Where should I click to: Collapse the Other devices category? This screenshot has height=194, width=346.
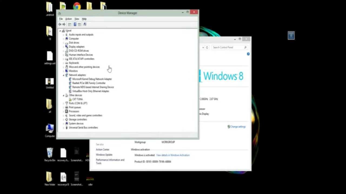pyautogui.click(x=64, y=95)
